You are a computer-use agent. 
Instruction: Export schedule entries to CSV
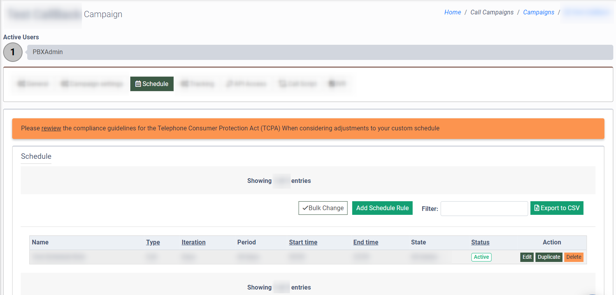[556, 208]
